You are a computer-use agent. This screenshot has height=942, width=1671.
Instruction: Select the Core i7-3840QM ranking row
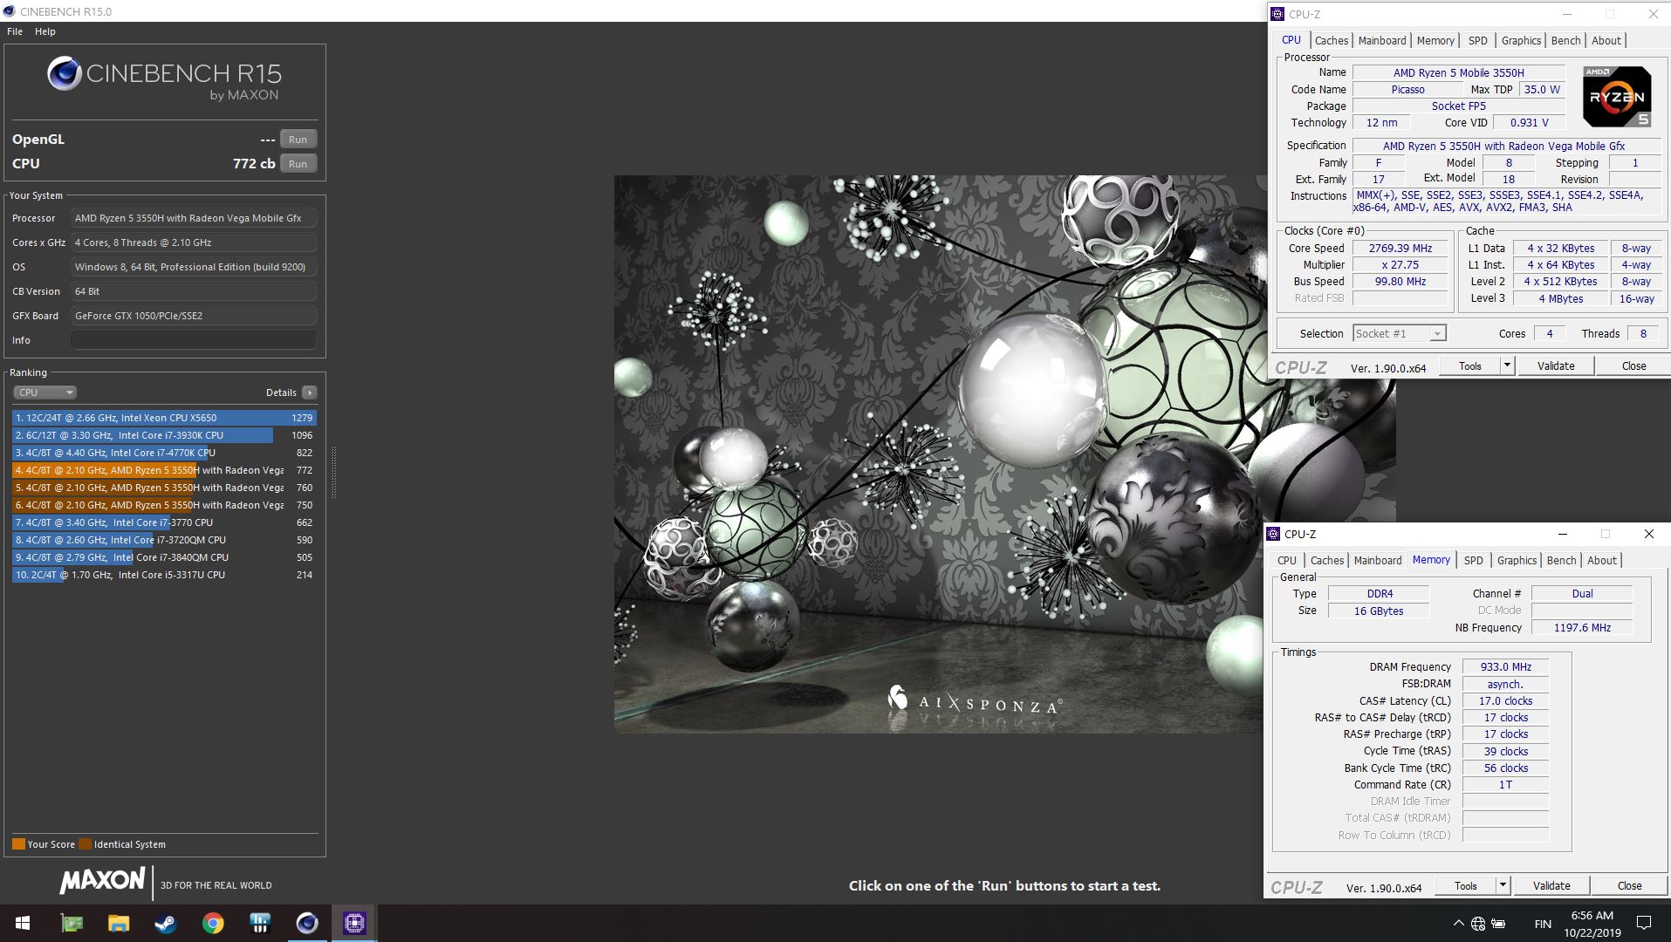coord(164,557)
